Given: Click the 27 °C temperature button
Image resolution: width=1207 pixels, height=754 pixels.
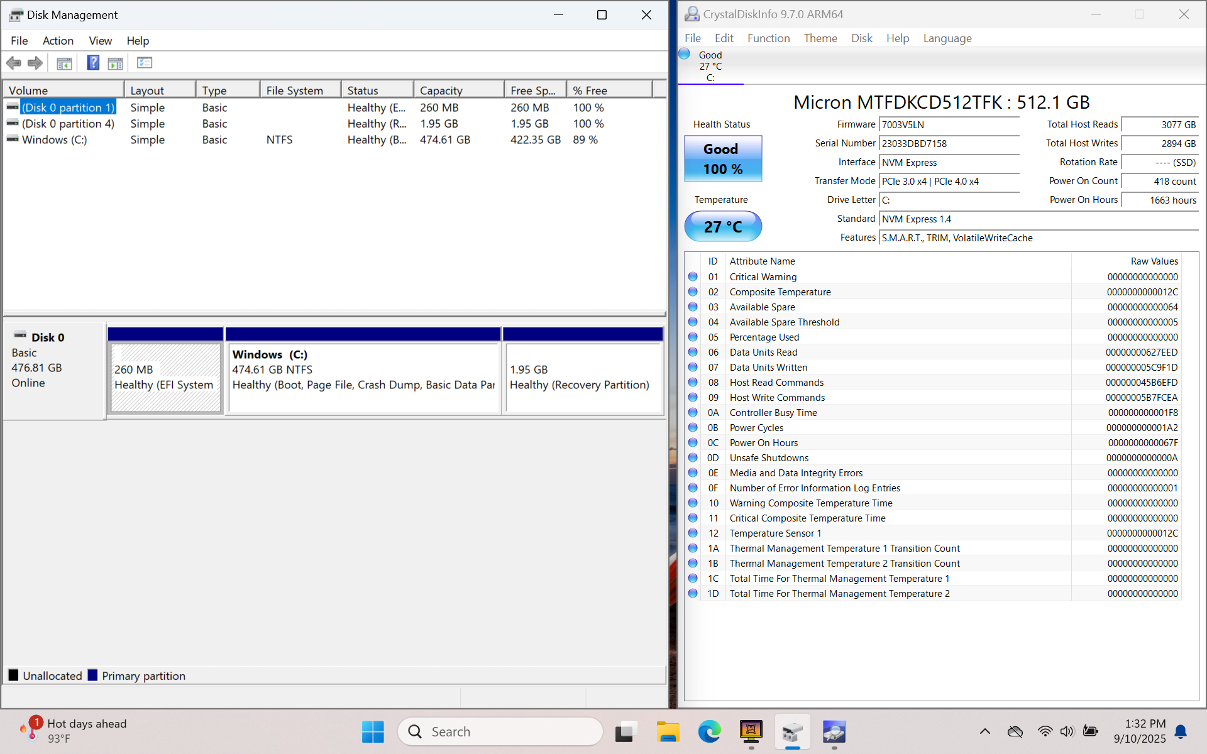Looking at the screenshot, I should [x=723, y=226].
